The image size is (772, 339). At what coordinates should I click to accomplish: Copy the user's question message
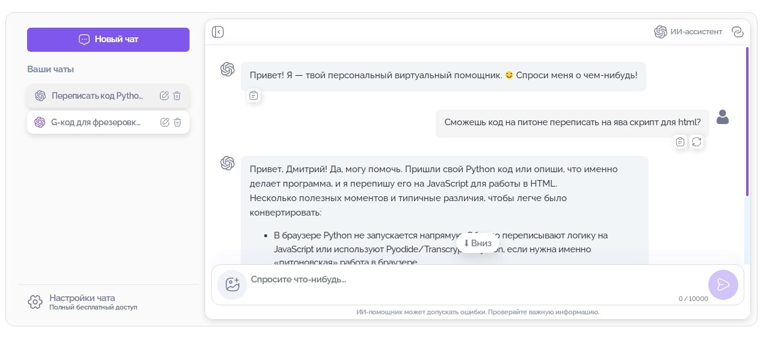(x=680, y=142)
